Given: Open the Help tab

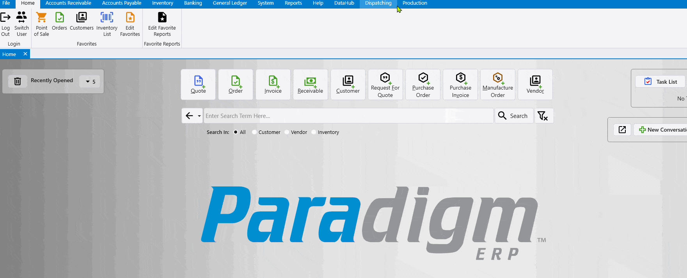Looking at the screenshot, I should coord(318,3).
